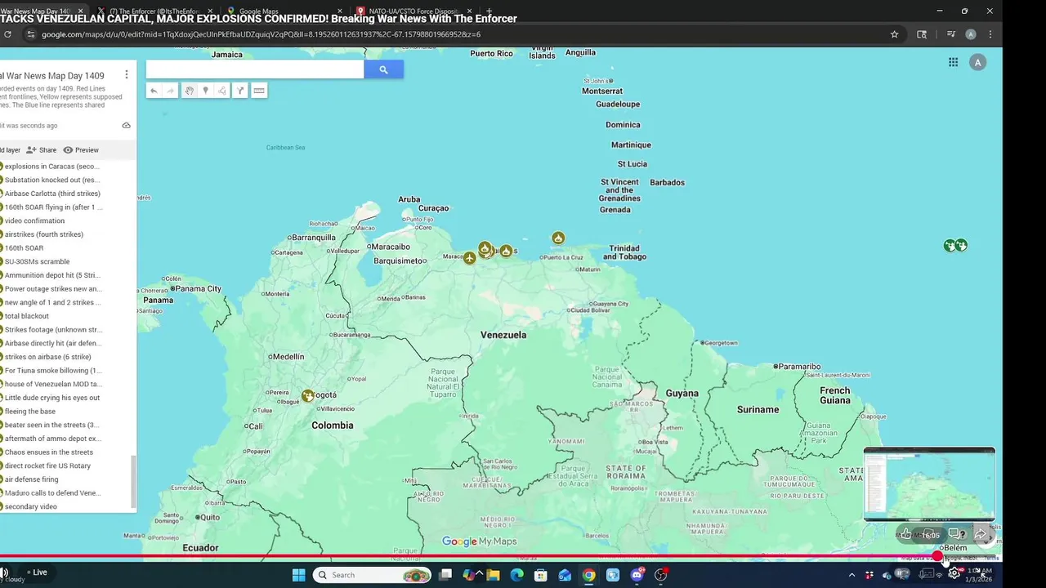
Task: Open the Chrome three-dot menu
Action: click(x=990, y=34)
